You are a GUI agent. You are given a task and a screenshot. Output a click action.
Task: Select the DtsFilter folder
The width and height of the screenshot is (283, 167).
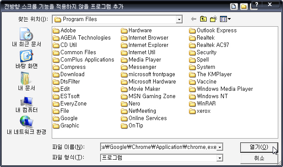point(66,82)
